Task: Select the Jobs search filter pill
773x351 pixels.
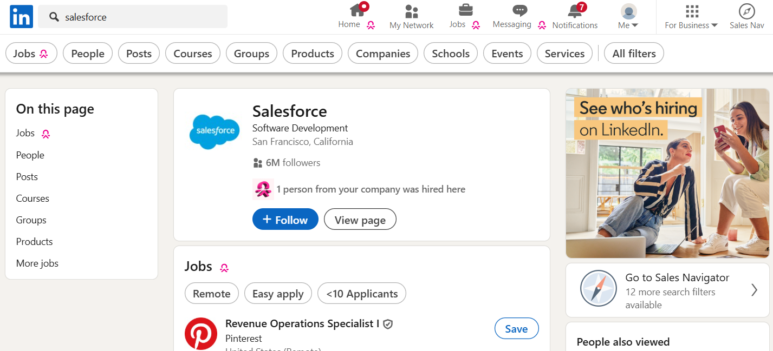Action: click(x=31, y=54)
